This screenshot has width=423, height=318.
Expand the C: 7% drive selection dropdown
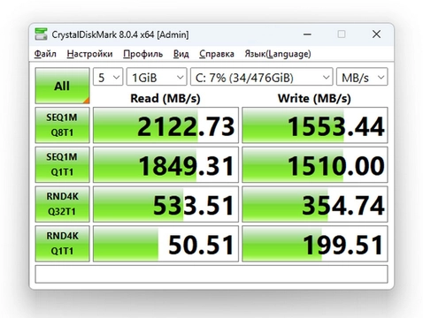coord(262,77)
